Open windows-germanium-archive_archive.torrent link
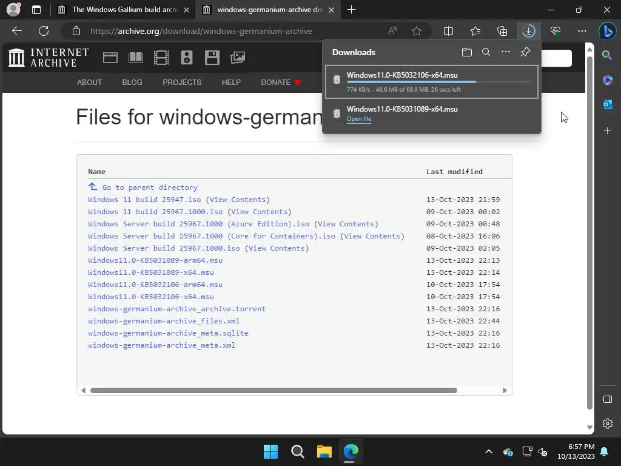 point(176,309)
